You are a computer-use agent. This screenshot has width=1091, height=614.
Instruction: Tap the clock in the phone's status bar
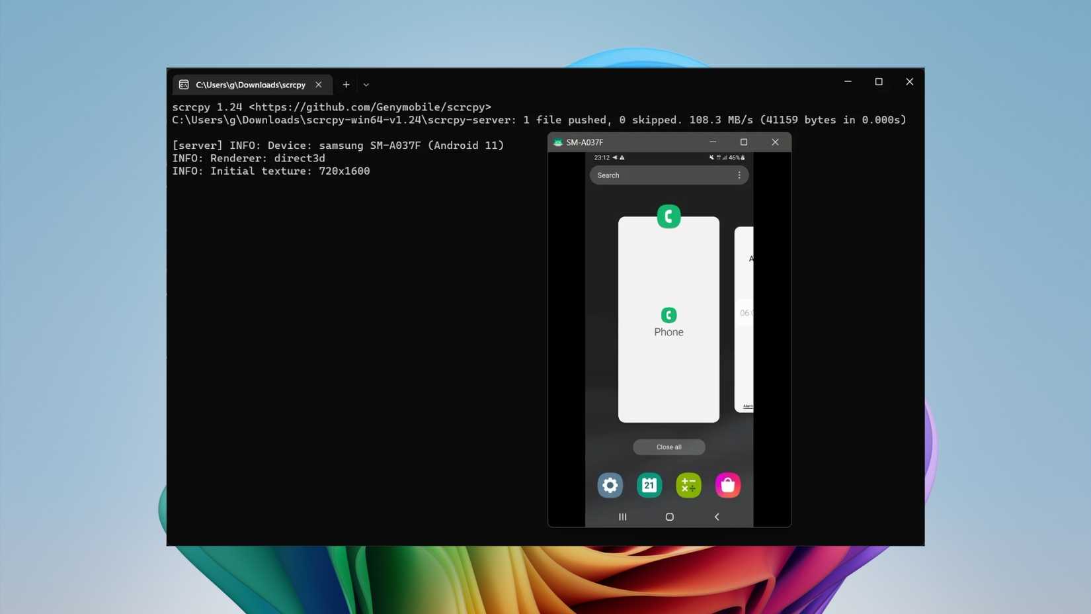click(x=600, y=157)
